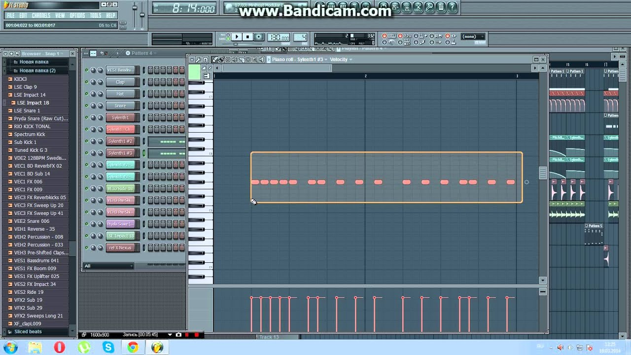This screenshot has width=631, height=355.
Task: Click the magnifier icon in the top toolbar
Action: [x=429, y=7]
